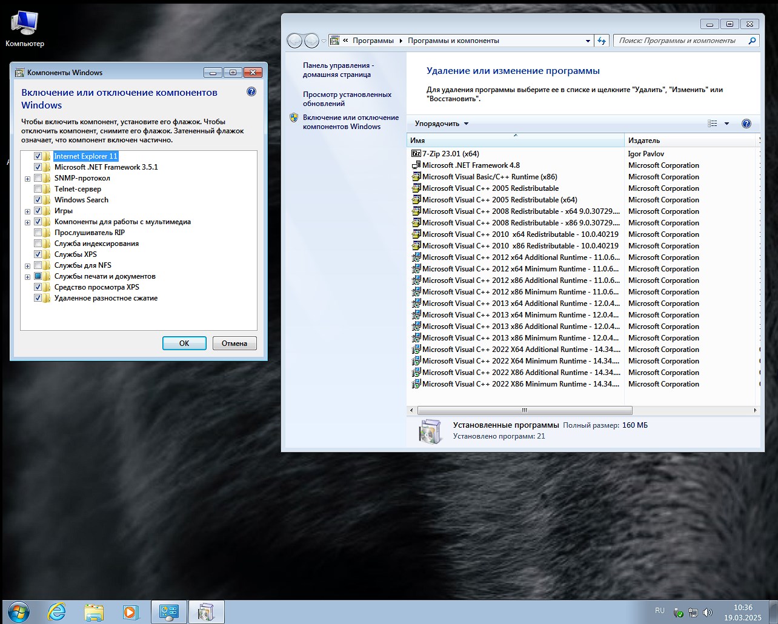Switch to the Control Panel taskbar button
The width and height of the screenshot is (778, 624).
tap(168, 612)
